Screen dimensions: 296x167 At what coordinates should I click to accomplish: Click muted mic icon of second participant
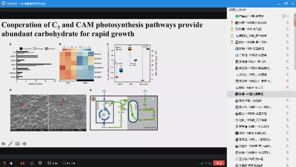pyautogui.click(x=288, y=23)
